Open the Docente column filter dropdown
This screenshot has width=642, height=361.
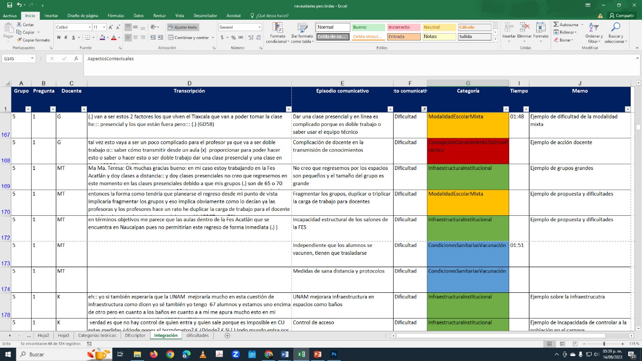tap(83, 109)
